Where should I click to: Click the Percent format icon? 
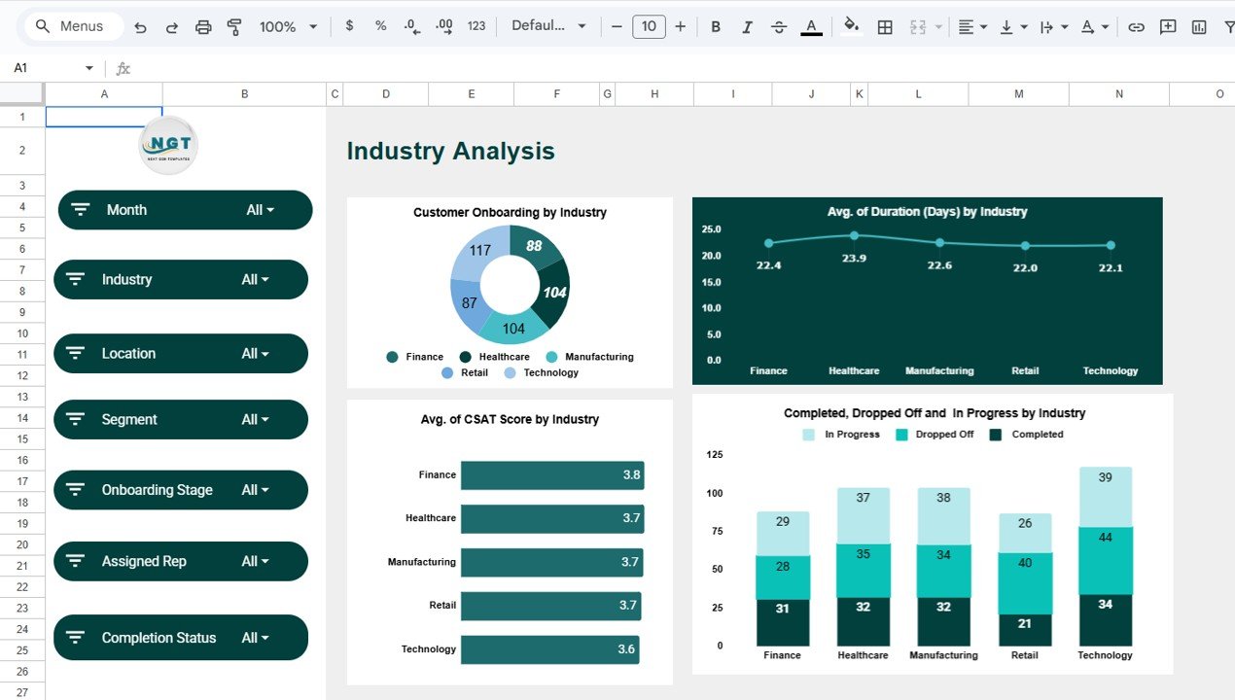[379, 26]
